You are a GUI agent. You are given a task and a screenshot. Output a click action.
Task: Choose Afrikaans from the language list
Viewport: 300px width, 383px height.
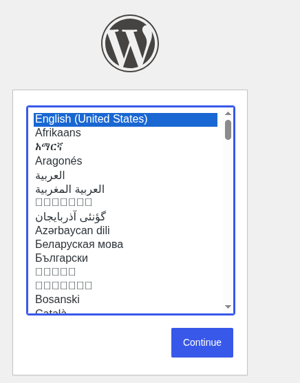[x=125, y=133]
